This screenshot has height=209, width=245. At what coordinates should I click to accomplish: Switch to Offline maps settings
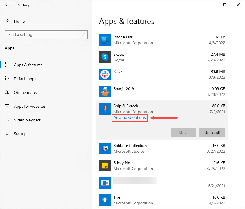click(x=25, y=92)
